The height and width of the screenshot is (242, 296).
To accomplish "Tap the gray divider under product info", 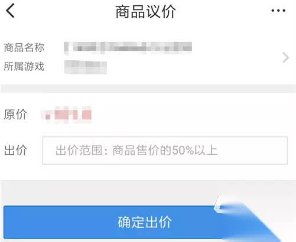I will point(148,89).
